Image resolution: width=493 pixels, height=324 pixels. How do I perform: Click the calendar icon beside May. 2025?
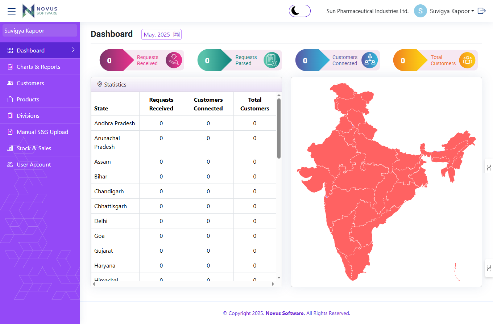click(177, 34)
